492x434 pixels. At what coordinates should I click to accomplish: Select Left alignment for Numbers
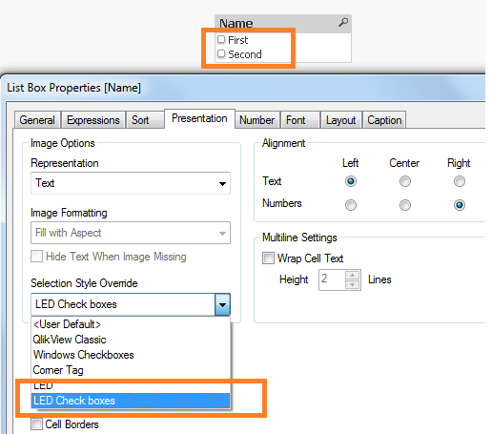click(x=351, y=205)
